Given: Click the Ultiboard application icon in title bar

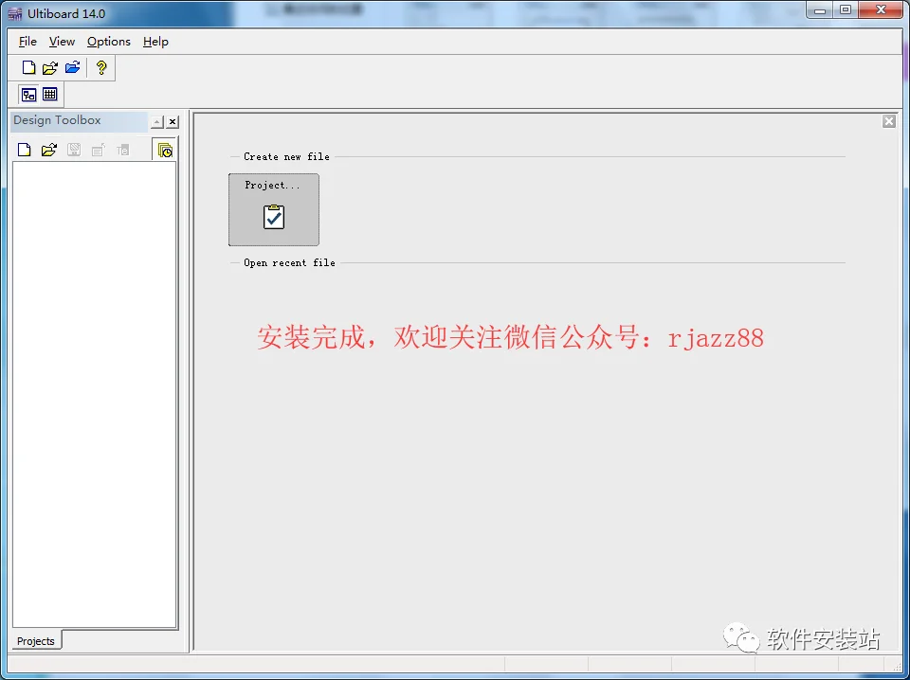Looking at the screenshot, I should (x=15, y=14).
